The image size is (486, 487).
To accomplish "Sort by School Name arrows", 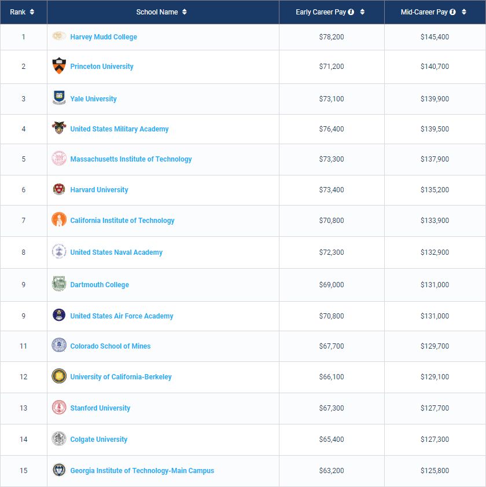I will tap(185, 12).
